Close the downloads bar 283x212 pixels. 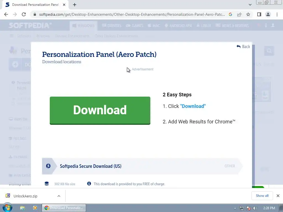(278, 196)
